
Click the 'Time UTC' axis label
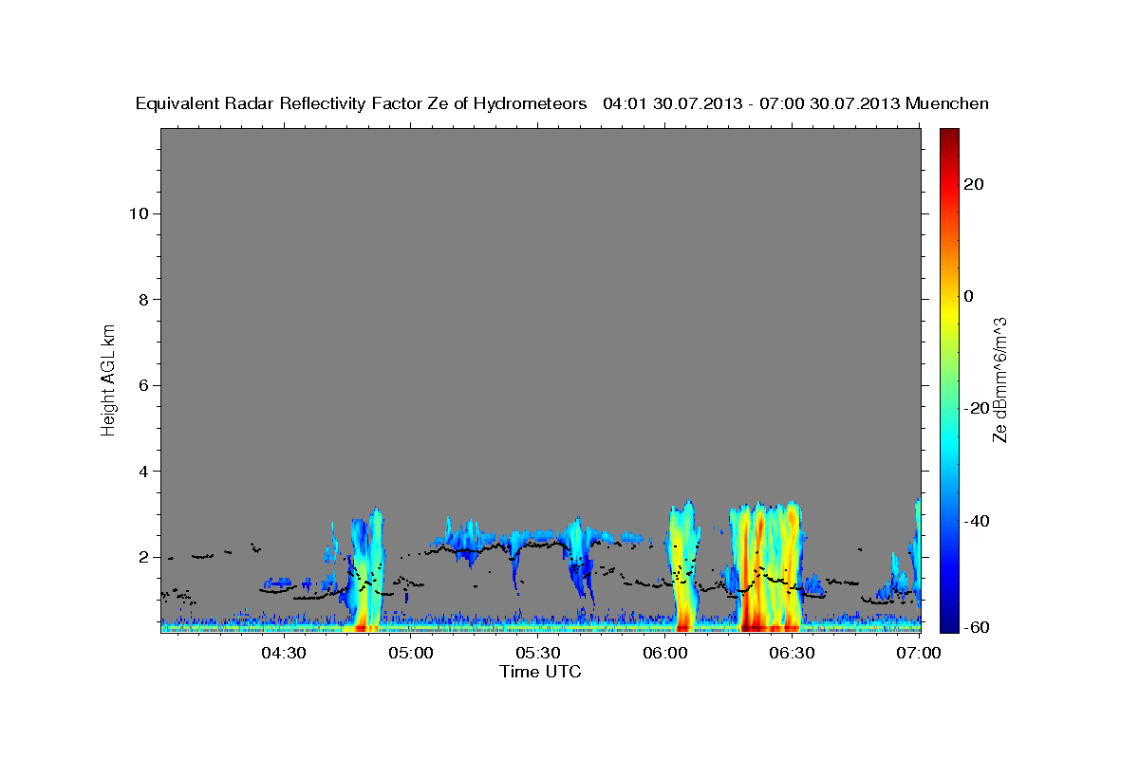[x=540, y=672]
